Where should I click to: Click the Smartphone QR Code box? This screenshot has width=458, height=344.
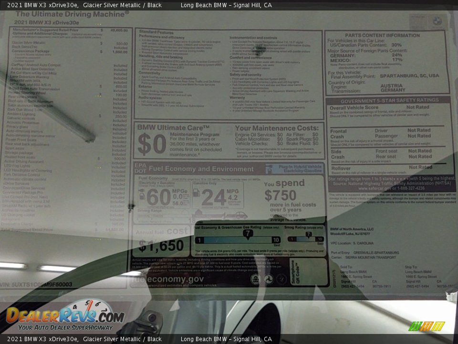point(309,272)
